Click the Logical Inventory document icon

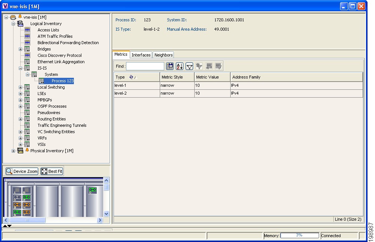(20, 24)
